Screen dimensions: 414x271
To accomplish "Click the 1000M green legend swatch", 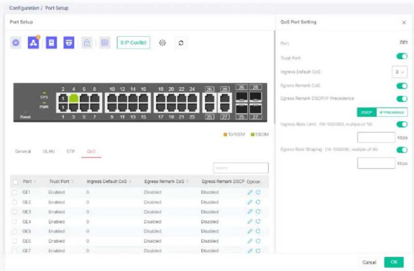I will tap(252, 135).
